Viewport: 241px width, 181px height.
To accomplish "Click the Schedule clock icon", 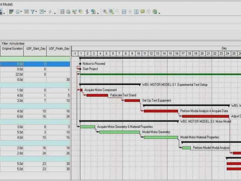I will 69,12.
